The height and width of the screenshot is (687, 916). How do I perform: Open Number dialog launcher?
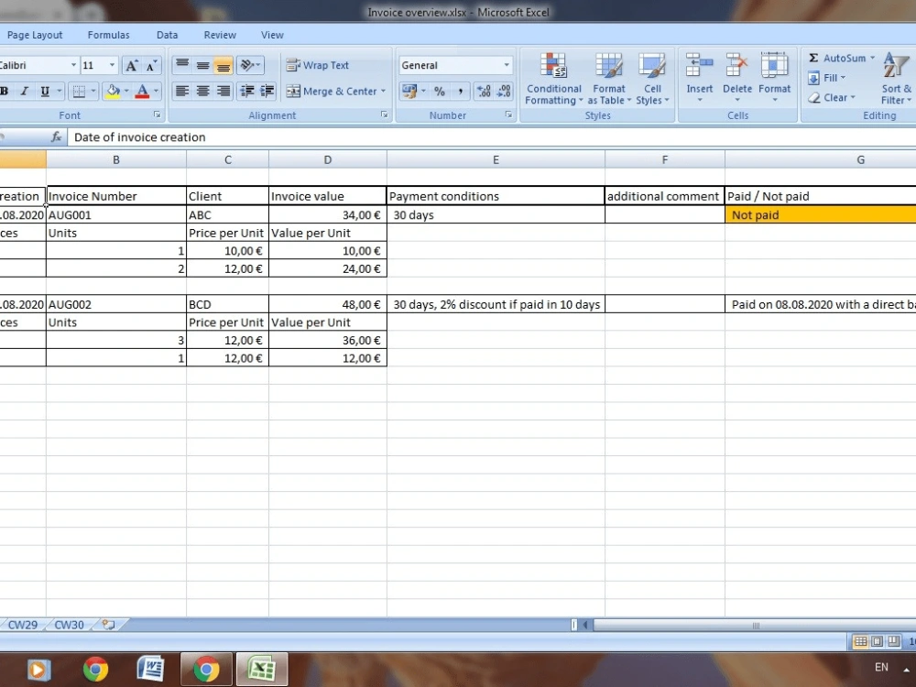click(508, 115)
